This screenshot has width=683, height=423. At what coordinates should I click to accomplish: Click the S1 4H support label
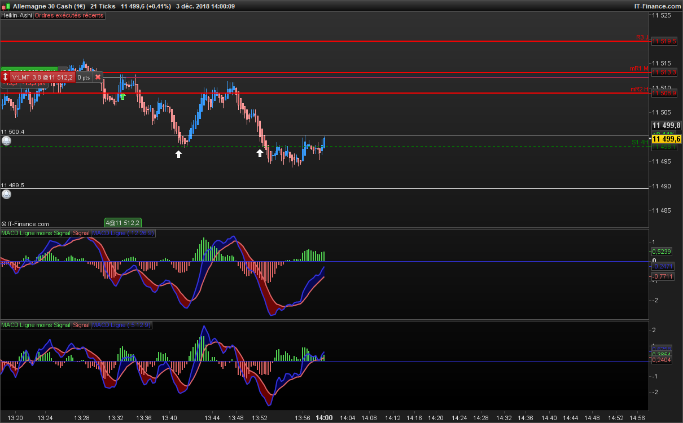point(640,142)
